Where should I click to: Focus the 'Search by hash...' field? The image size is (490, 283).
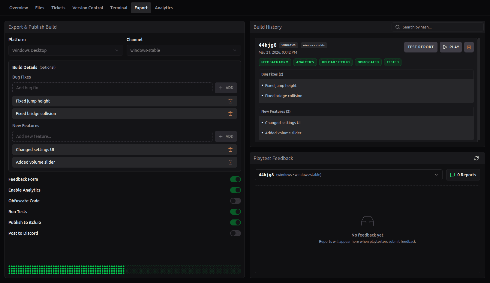click(x=437, y=27)
